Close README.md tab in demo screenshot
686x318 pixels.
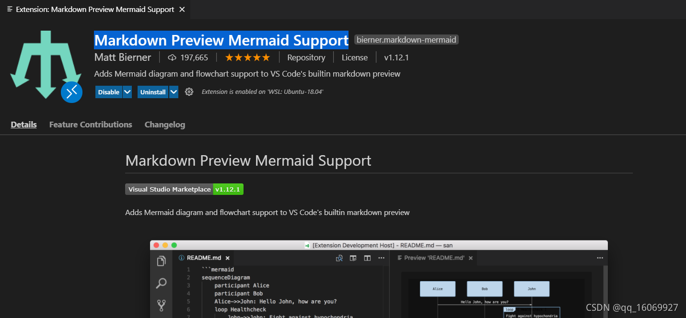(x=227, y=258)
